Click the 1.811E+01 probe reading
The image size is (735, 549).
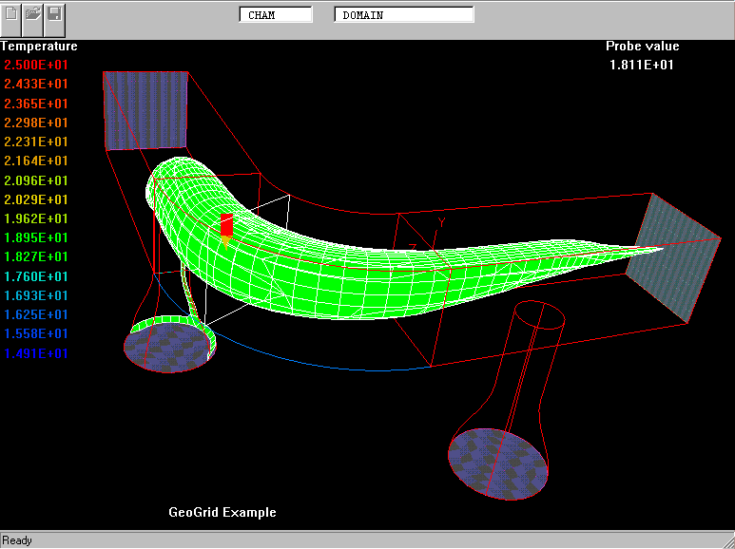(x=643, y=65)
